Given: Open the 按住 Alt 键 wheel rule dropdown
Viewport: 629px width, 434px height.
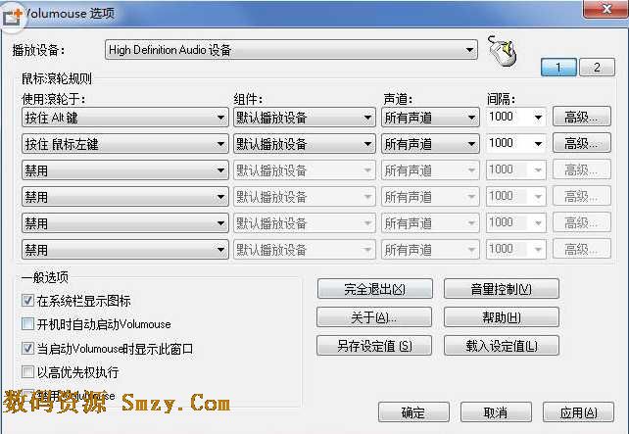Looking at the screenshot, I should (x=125, y=118).
